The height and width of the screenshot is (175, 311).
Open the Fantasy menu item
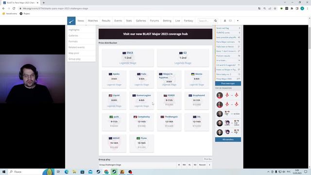click(x=189, y=20)
